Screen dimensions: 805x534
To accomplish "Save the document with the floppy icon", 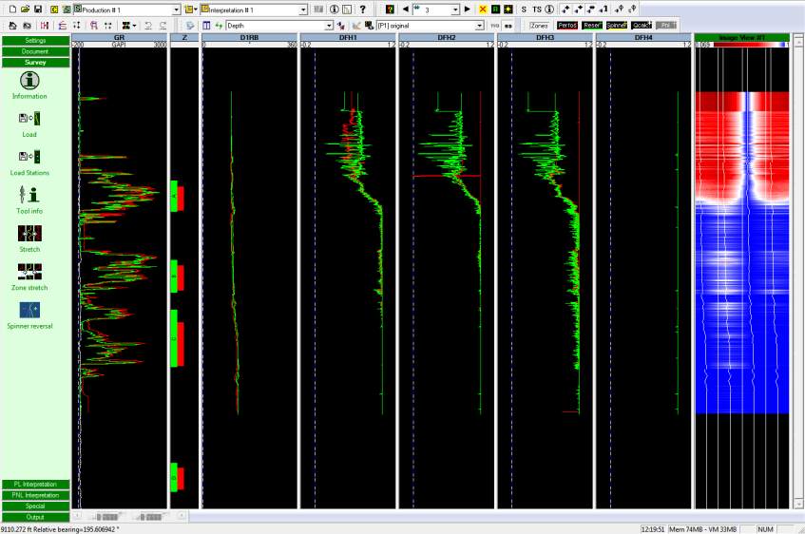I will pyautogui.click(x=38, y=10).
